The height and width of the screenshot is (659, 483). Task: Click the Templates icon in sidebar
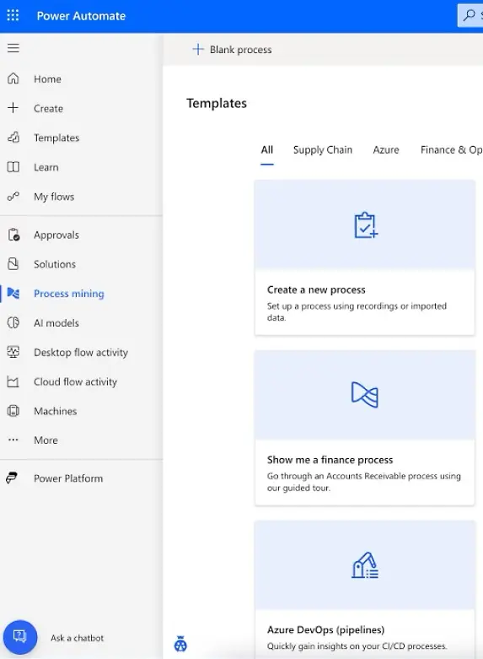(x=13, y=137)
